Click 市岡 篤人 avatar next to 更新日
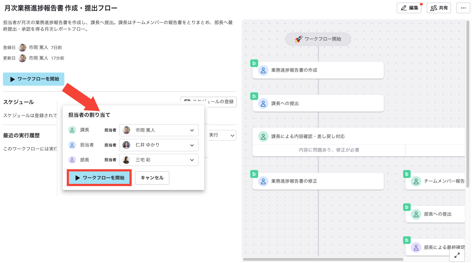The image size is (474, 263). pos(23,58)
